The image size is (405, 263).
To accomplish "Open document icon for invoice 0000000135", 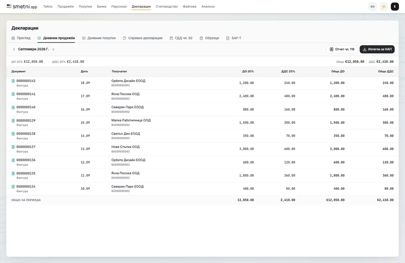I will coord(13,174).
